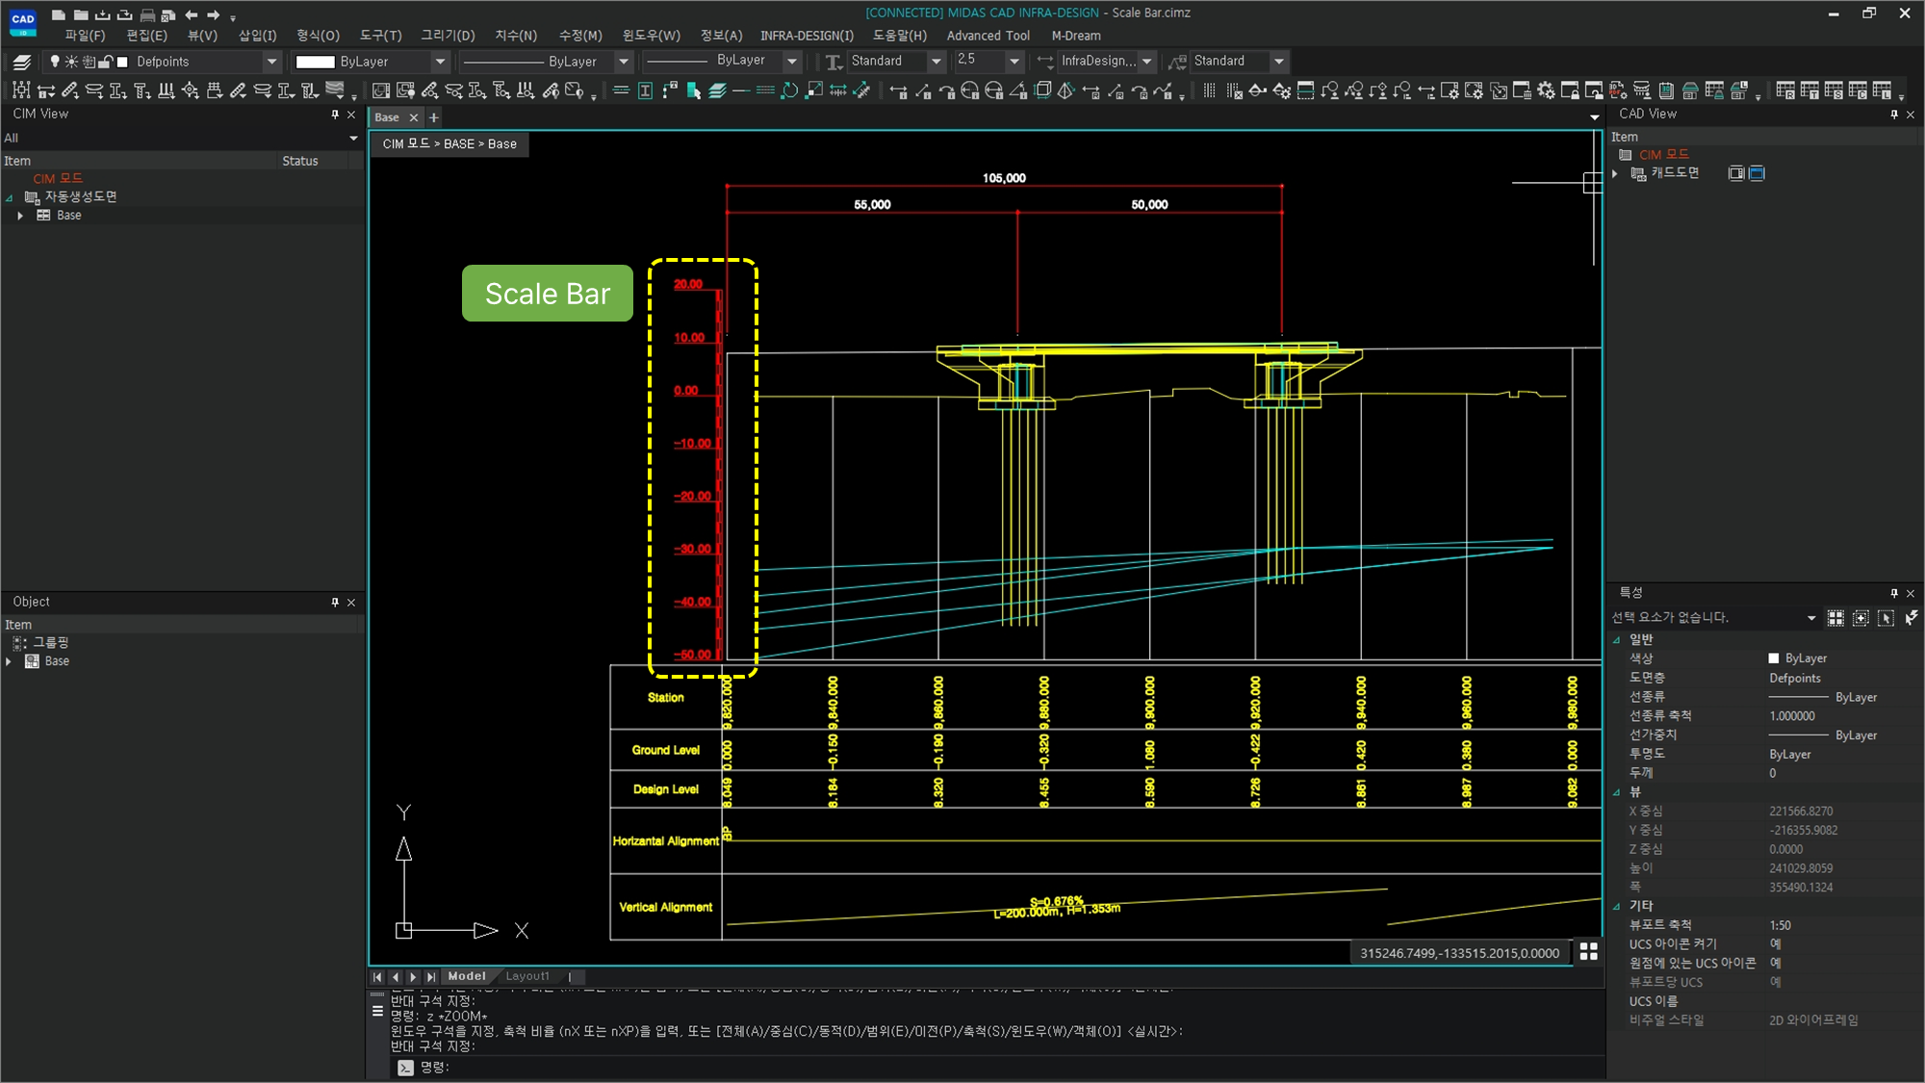Click the Print icon in quick access

147,14
